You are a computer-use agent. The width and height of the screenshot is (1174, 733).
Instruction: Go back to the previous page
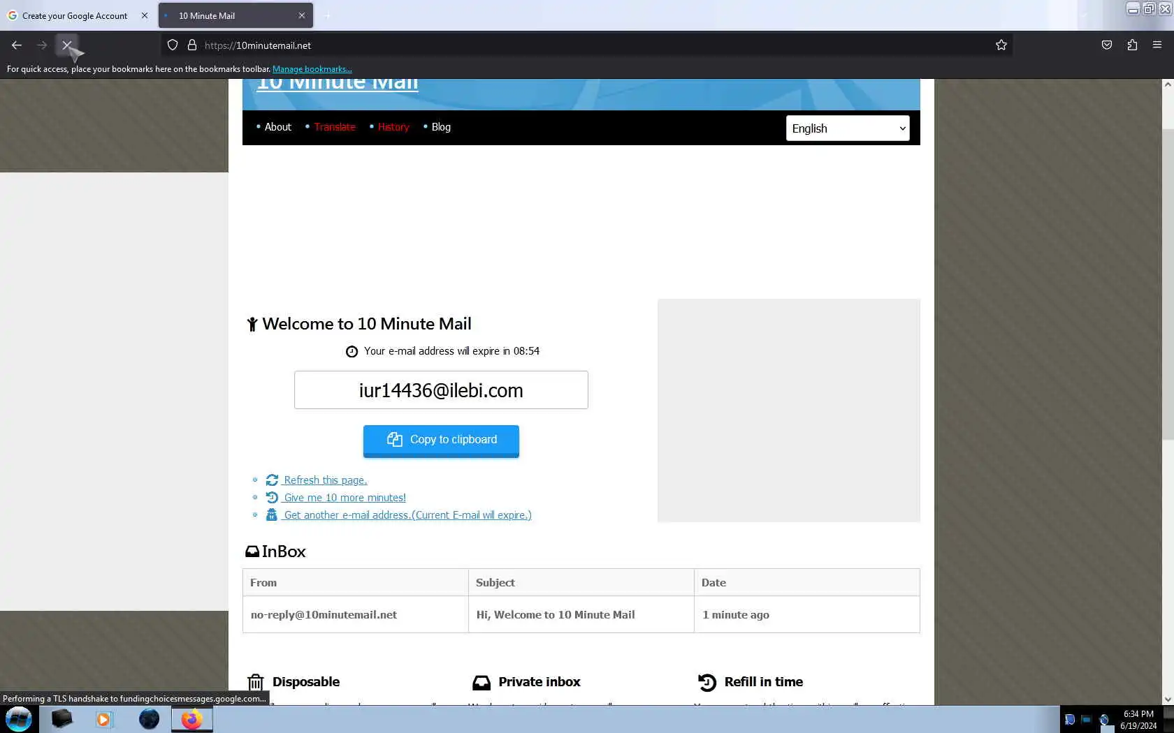pos(17,45)
